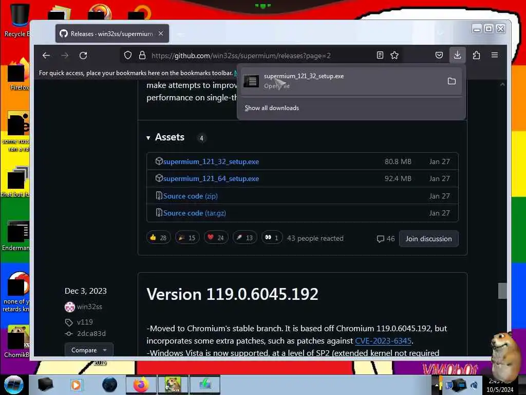Open the ChomikB desktop icon
526x395 pixels.
17,341
